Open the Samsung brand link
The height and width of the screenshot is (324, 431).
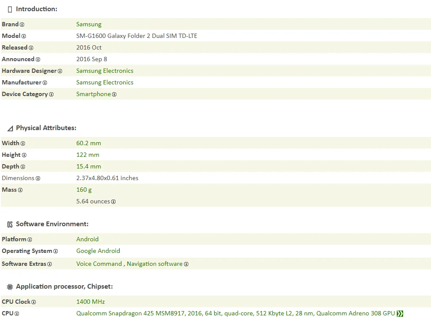(x=89, y=24)
